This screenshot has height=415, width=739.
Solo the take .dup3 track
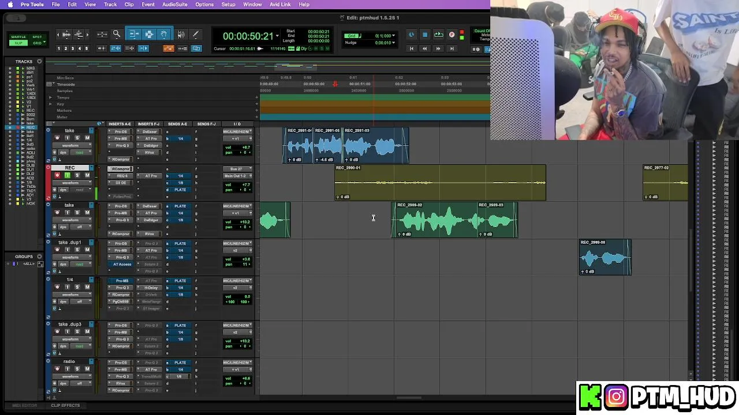click(x=77, y=331)
